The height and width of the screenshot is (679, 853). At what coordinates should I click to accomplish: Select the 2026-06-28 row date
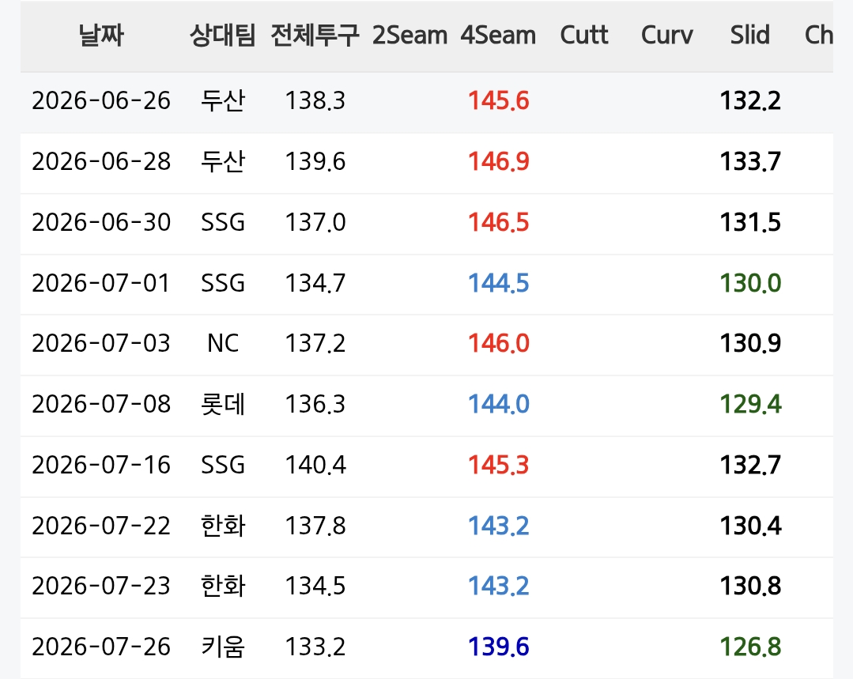click(x=101, y=161)
